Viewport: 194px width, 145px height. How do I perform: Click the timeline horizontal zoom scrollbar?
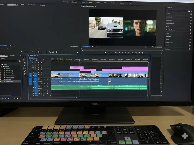click(53, 98)
